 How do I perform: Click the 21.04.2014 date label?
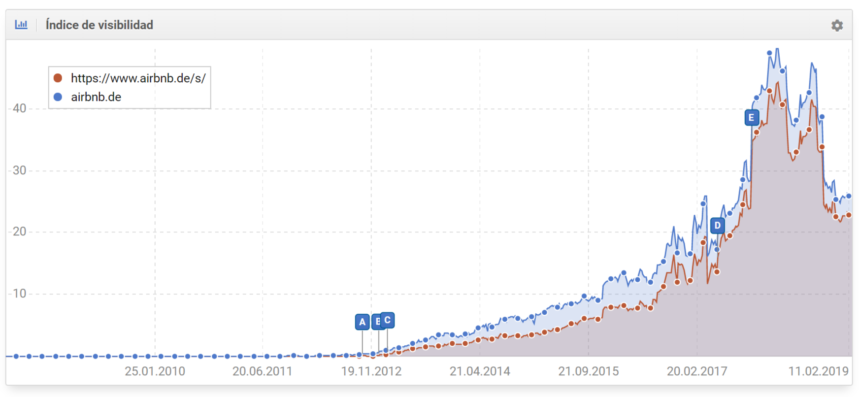(480, 371)
